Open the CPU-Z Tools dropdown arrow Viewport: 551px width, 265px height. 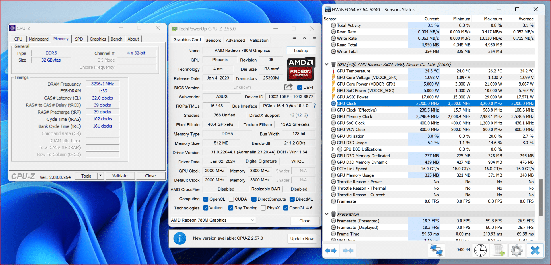coord(100,176)
